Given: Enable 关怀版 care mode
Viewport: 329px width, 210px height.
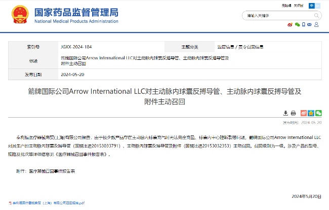Looking at the screenshot, I should tap(300, 6).
